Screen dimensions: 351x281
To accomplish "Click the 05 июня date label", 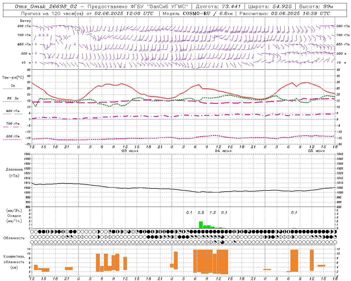I will pos(316,151).
